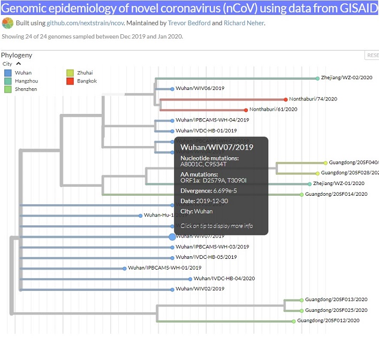Click the Wuhan blue legend swatch
This screenshot has width=379, height=338.
tap(7, 73)
